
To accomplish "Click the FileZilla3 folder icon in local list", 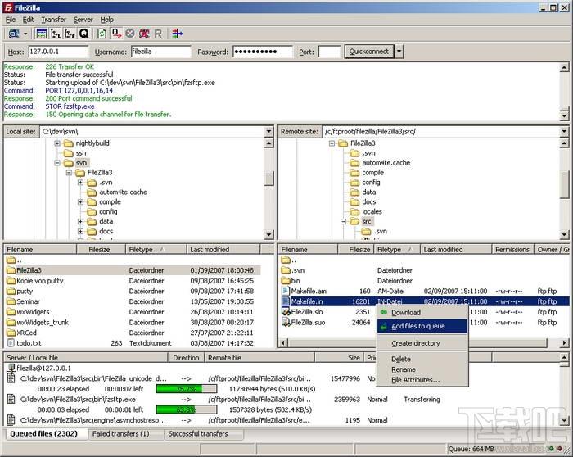I will pyautogui.click(x=11, y=270).
